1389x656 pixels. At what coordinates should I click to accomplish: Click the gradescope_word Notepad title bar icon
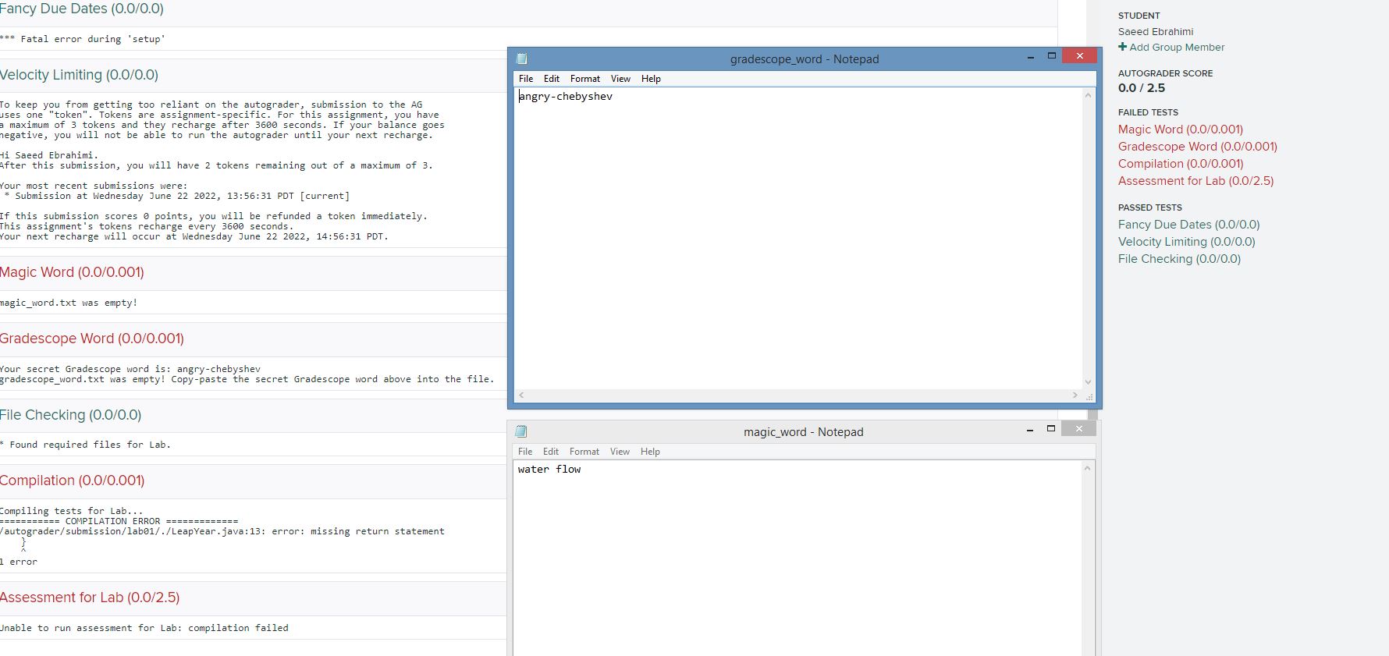click(522, 59)
